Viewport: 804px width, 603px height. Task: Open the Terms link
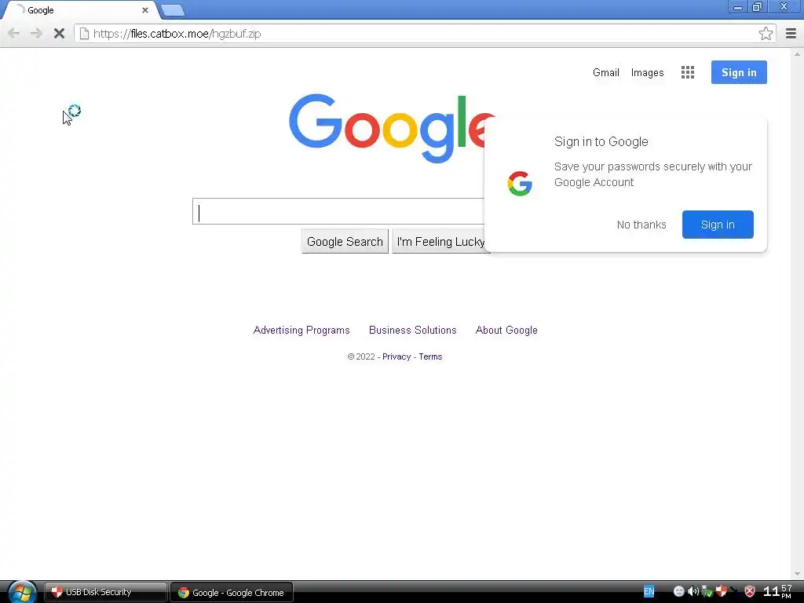[x=430, y=357]
